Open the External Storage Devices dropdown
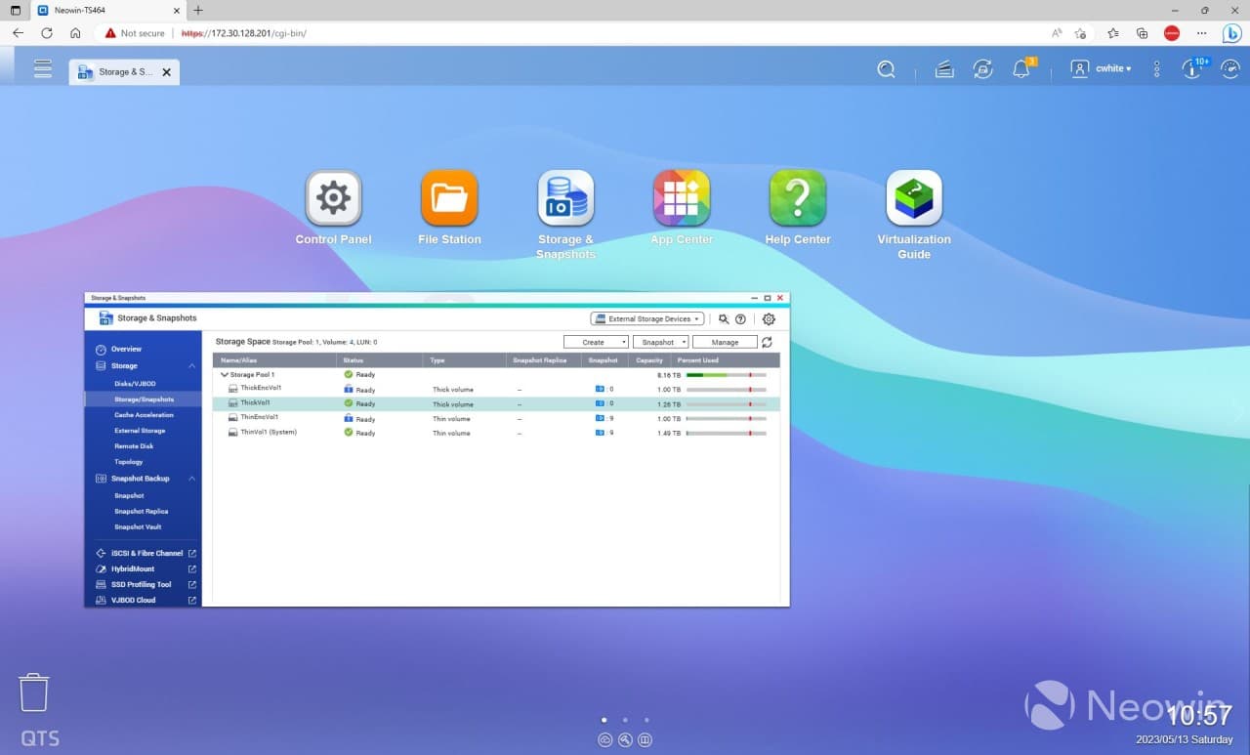Image resolution: width=1250 pixels, height=755 pixels. pyautogui.click(x=646, y=318)
